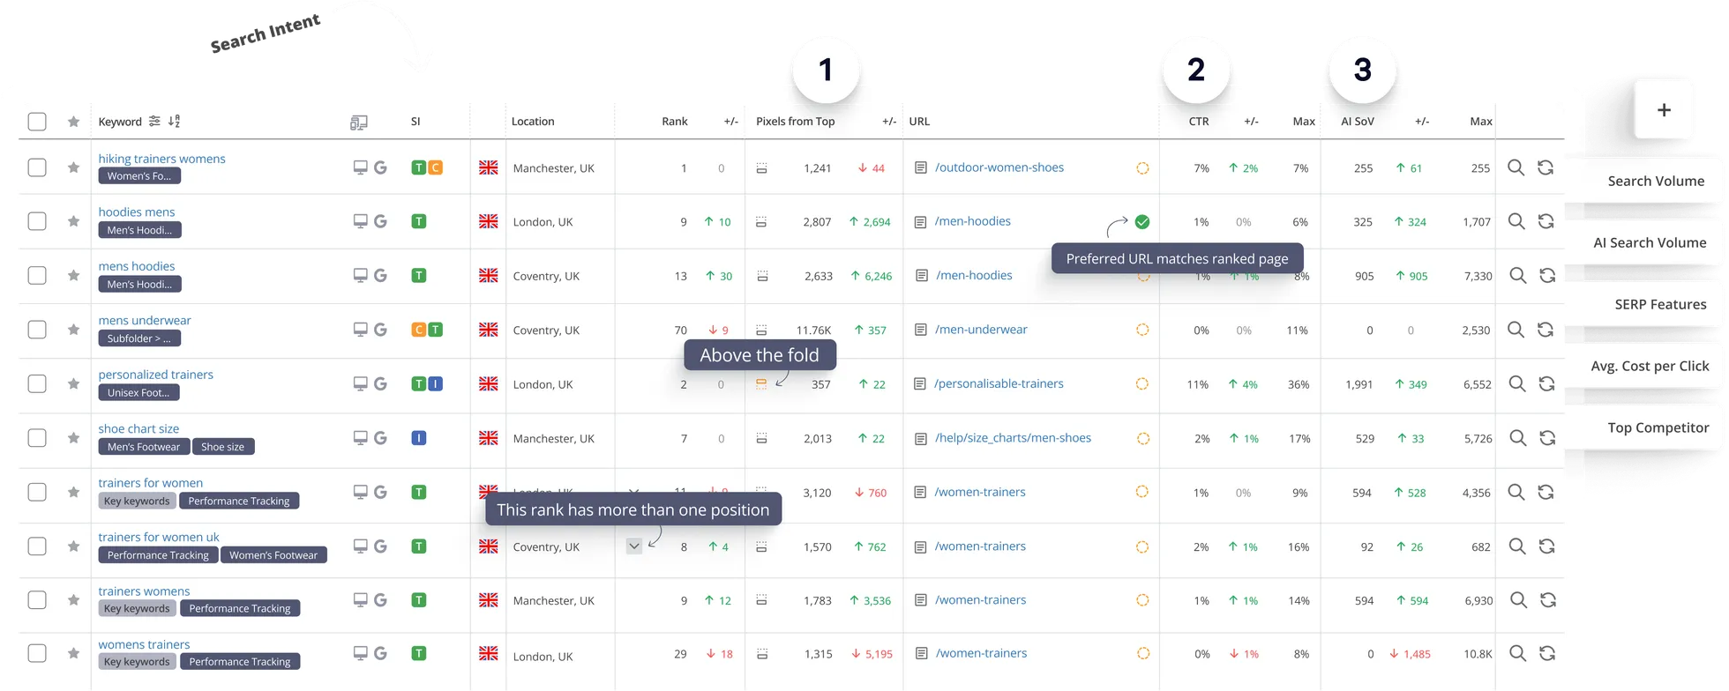Click the blue I intent badge for shoe chart size
Image resolution: width=1729 pixels, height=691 pixels.
[x=419, y=438]
